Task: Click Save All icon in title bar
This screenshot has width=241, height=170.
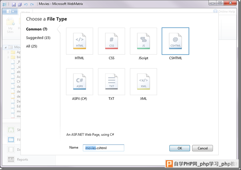Action: point(20,4)
